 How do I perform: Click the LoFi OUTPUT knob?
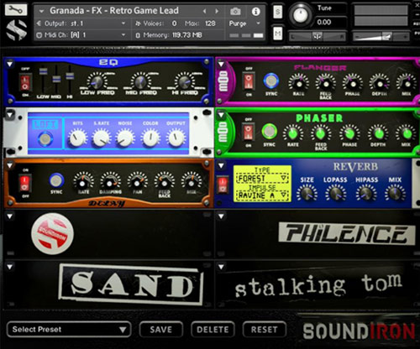tap(176, 138)
